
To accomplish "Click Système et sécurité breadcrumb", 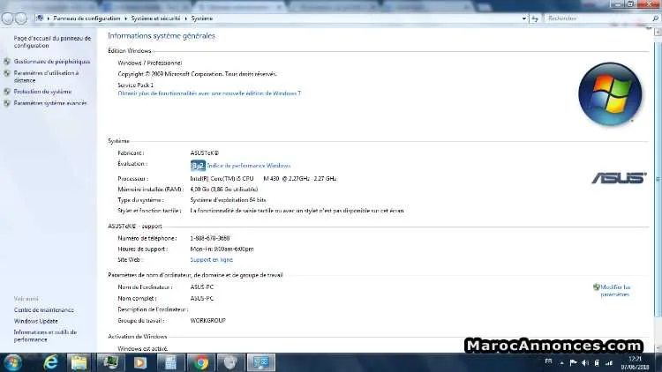I will click(155, 19).
